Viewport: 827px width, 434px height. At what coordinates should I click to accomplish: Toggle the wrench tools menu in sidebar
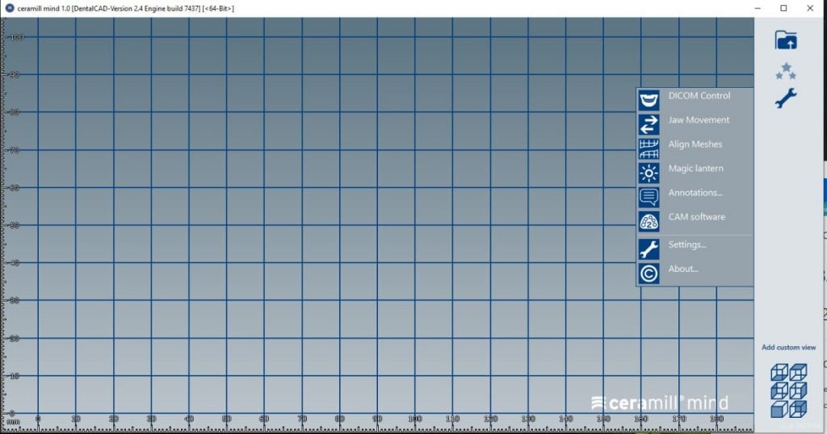[x=785, y=98]
